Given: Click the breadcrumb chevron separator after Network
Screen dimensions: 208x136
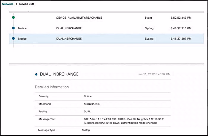Looking at the screenshot, I should [x=16, y=4].
